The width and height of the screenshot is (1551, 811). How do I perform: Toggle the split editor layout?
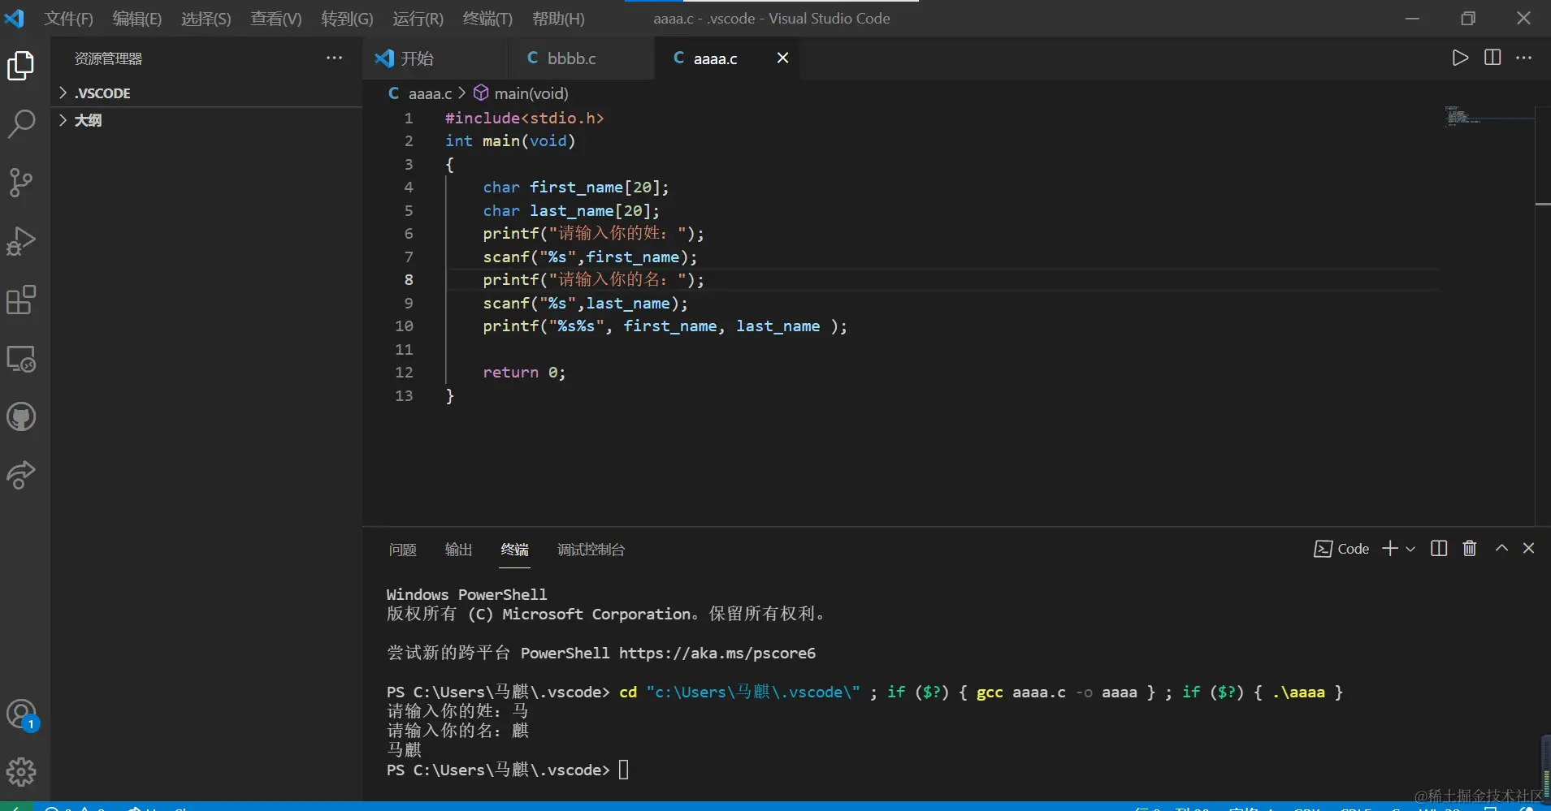pyautogui.click(x=1493, y=58)
